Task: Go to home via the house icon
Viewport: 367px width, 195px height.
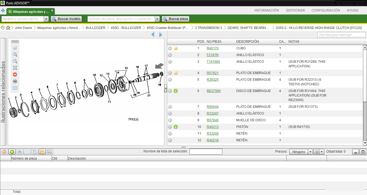Action: pyautogui.click(x=8, y=28)
